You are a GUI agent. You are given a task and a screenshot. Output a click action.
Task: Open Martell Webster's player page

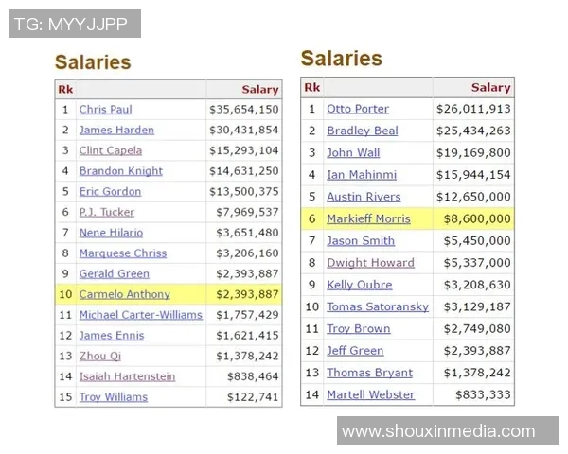(370, 394)
